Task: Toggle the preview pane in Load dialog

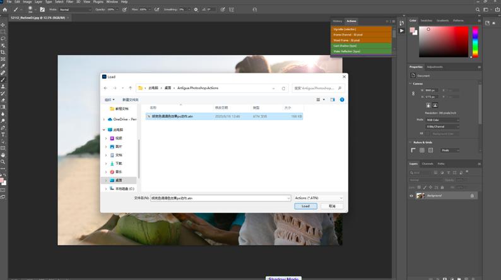Action: tap(334, 99)
